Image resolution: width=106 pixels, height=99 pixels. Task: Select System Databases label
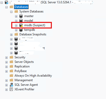click(x=31, y=11)
